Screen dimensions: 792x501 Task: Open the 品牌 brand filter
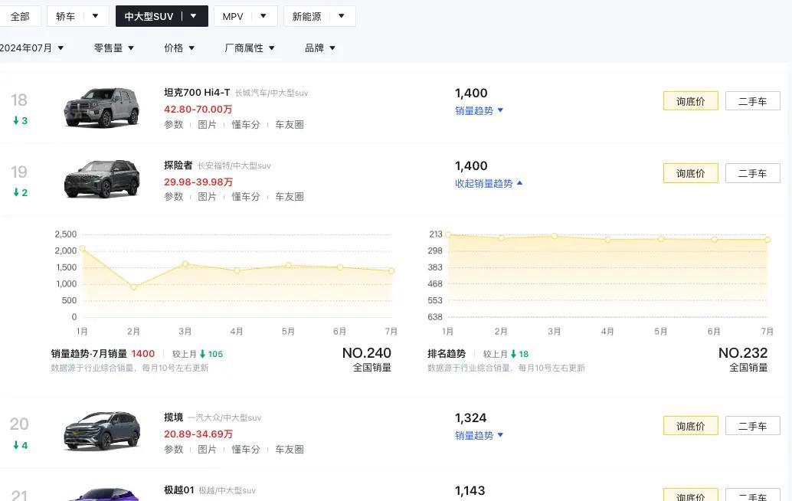click(319, 48)
